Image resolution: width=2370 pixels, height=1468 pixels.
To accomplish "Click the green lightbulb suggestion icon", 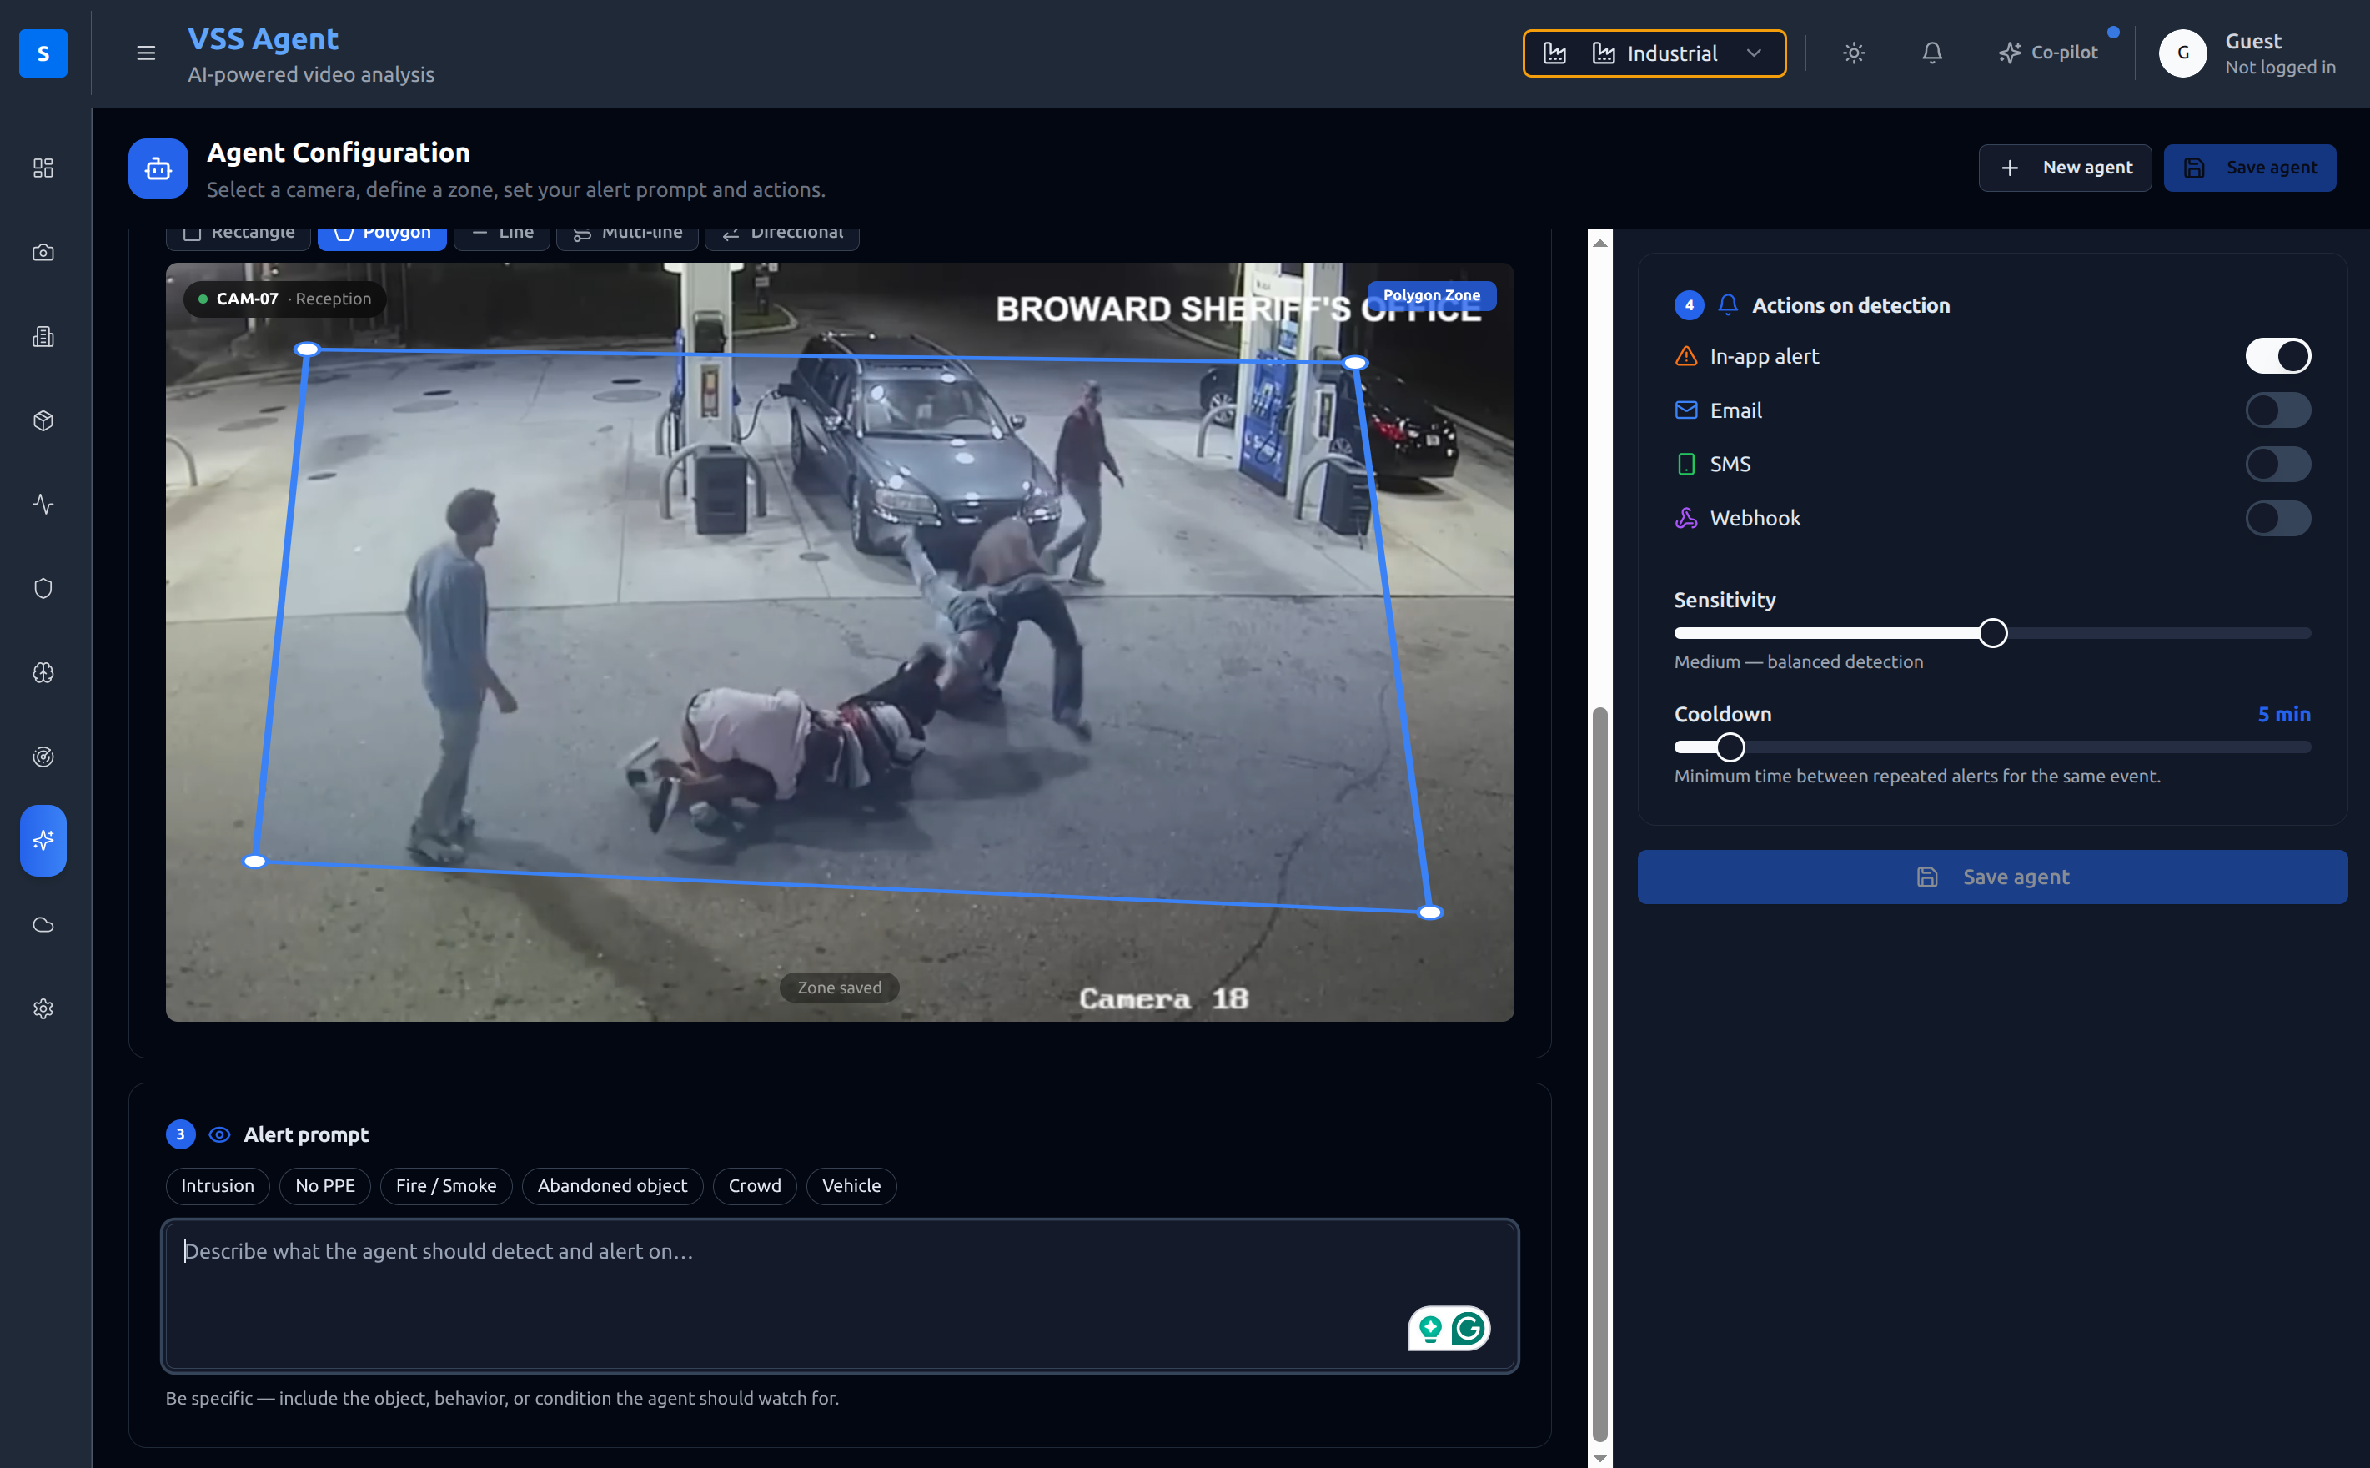I will 1429,1328.
